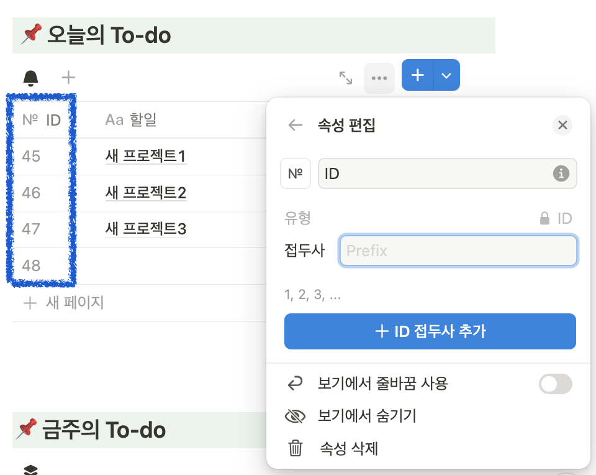Expand the table with the diagonal arrows icon
Viewport: 596px width, 475px height.
pos(346,78)
